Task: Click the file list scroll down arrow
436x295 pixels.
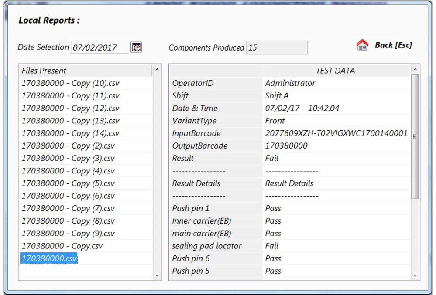Action: pyautogui.click(x=157, y=275)
